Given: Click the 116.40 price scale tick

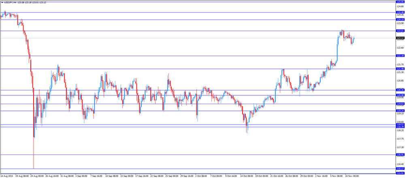Looking at the screenshot, I should [x=400, y=164].
